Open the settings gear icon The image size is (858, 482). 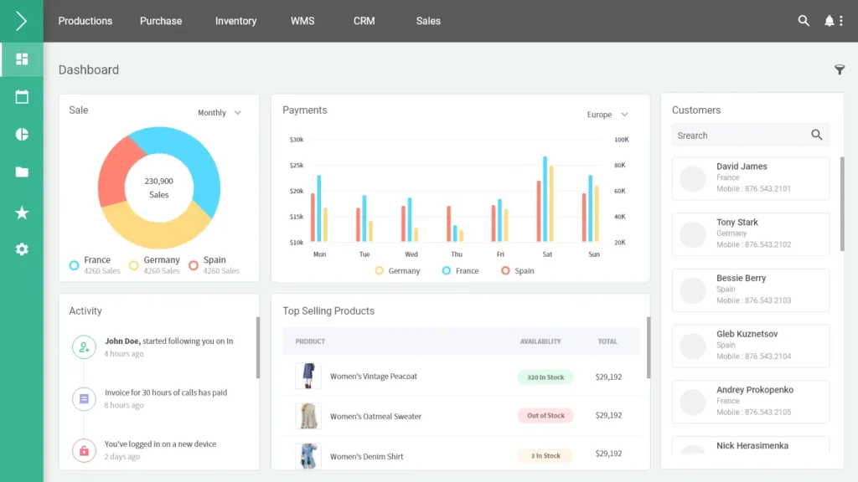(22, 249)
